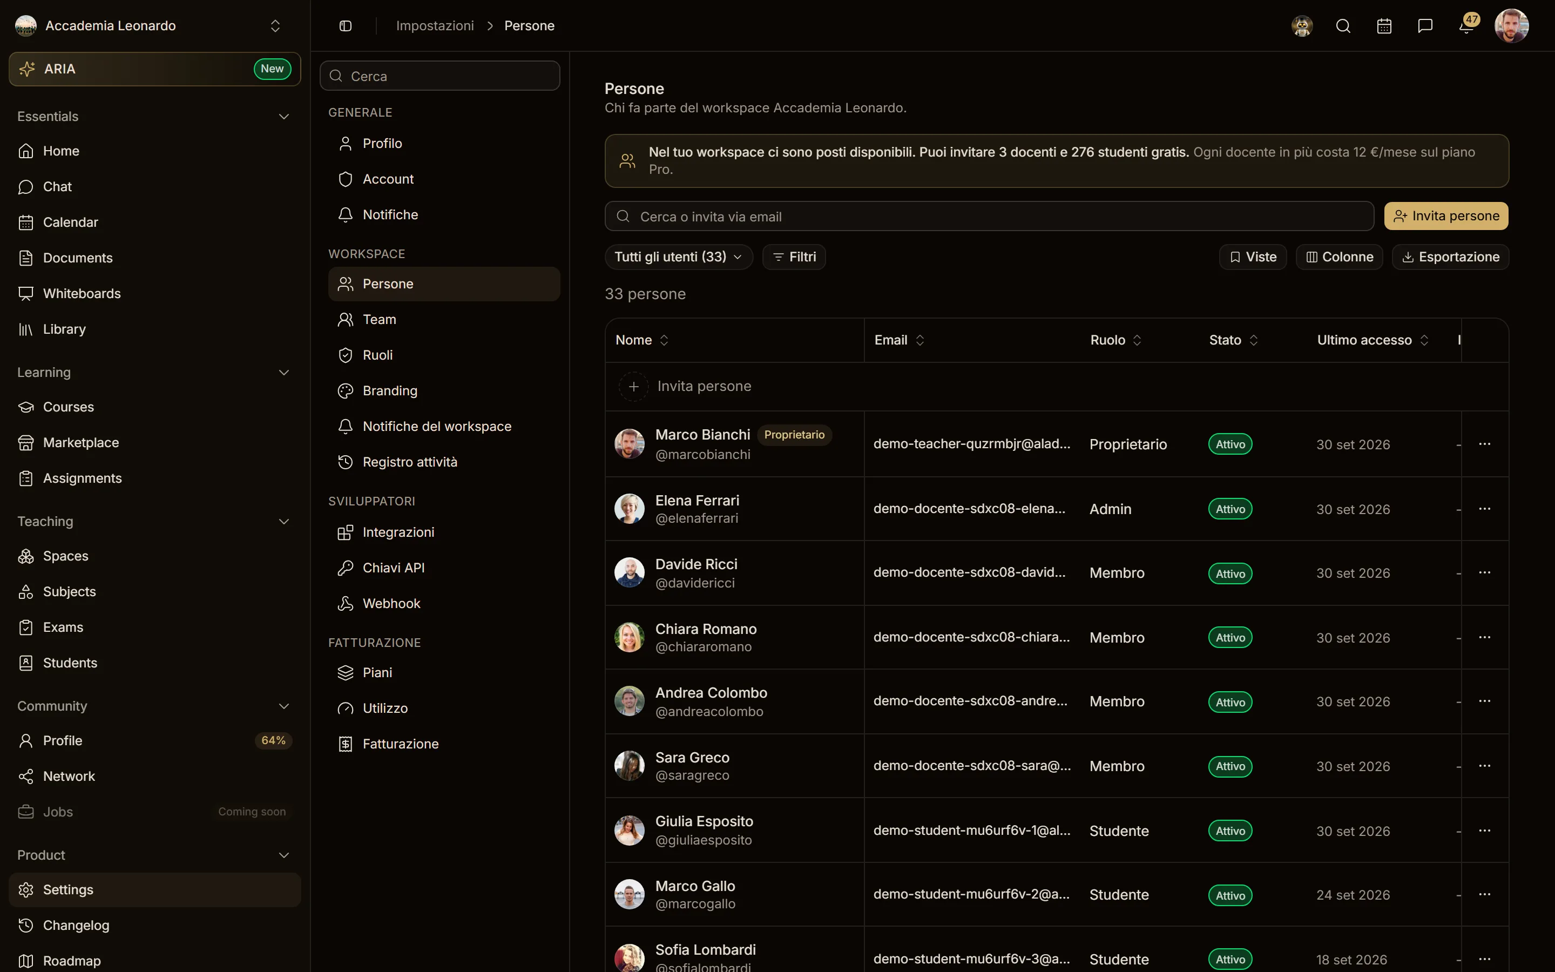Image resolution: width=1555 pixels, height=972 pixels.
Task: Toggle the sidebar panel icon
Action: tap(345, 26)
